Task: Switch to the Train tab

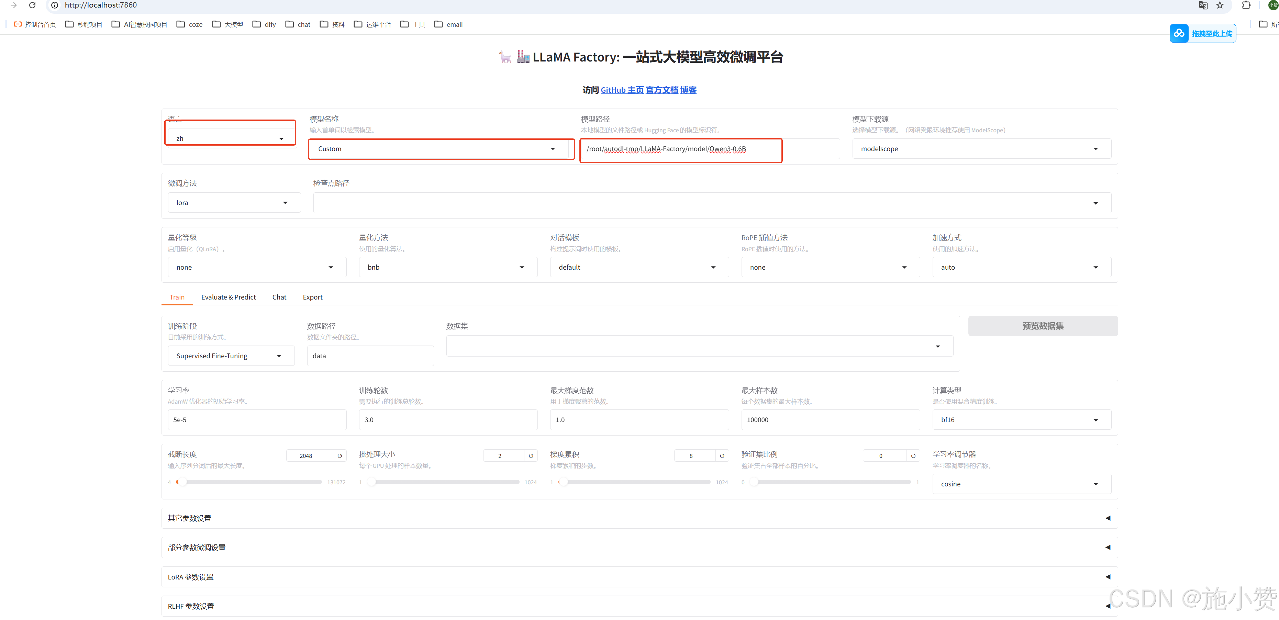Action: pos(177,297)
